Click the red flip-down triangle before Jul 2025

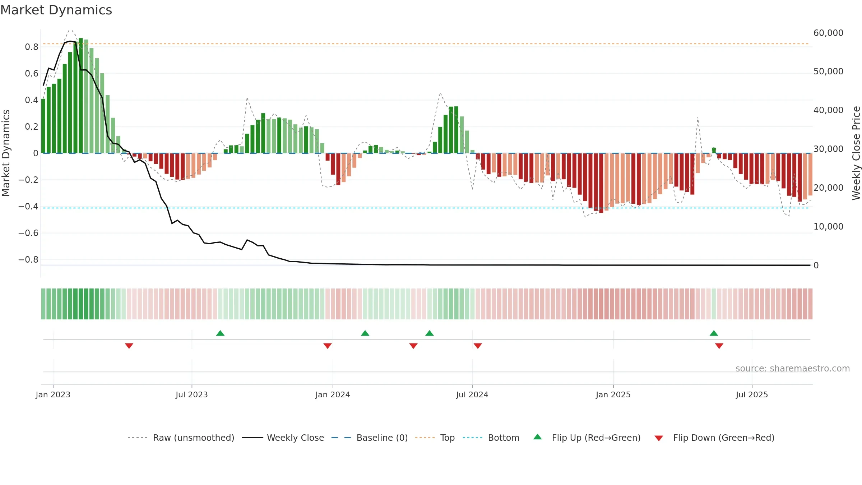(719, 346)
